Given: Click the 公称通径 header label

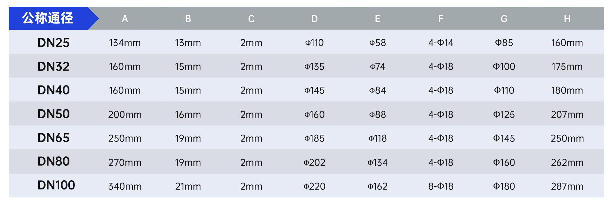Looking at the screenshot, I should point(48,18).
